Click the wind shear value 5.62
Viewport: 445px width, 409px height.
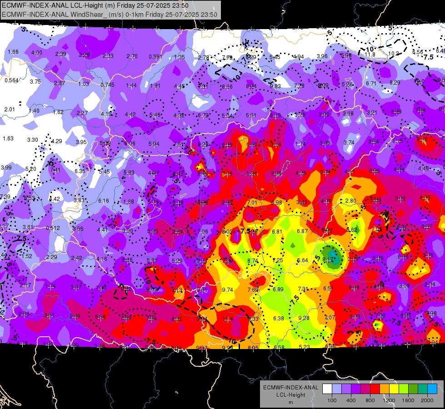click(x=352, y=230)
